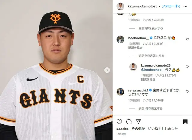Show translation under hoohoohoo__ comment
This screenshot has width=192, height=140.
[135, 48]
